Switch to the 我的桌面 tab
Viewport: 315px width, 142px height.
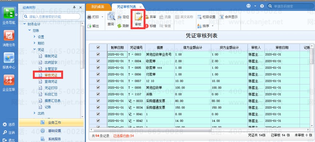point(98,7)
